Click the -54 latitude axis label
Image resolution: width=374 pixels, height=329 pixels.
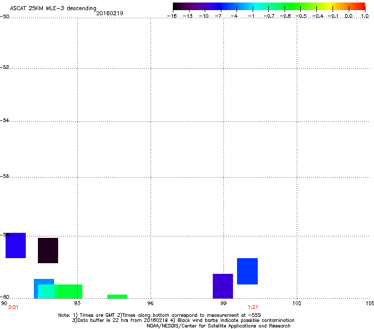(x=5, y=120)
